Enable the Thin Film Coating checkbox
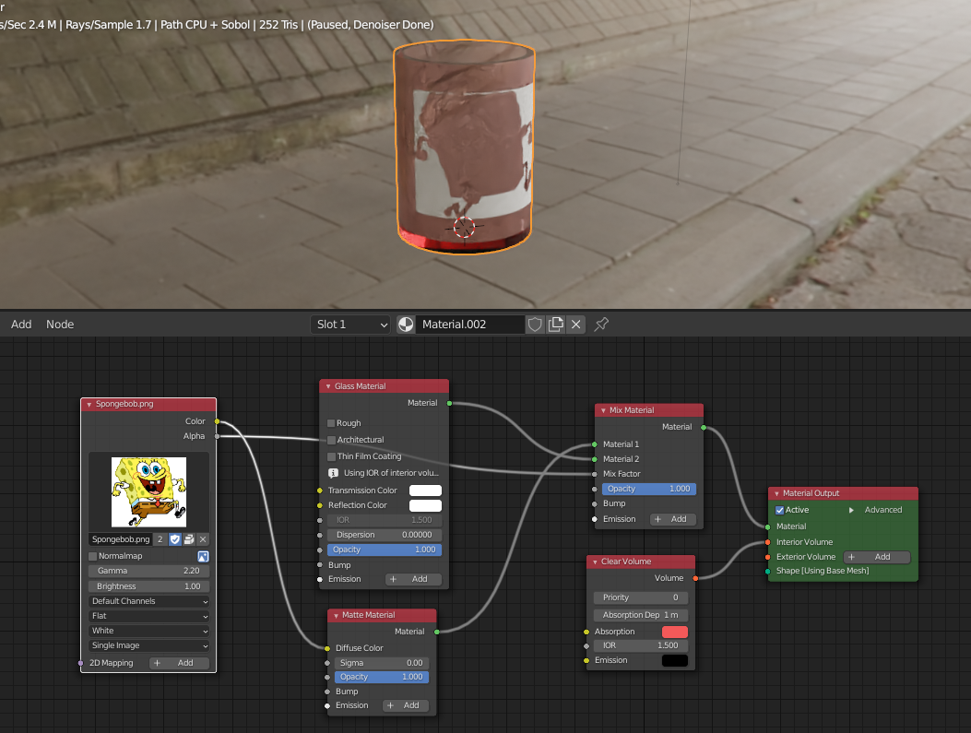The image size is (971, 733). point(332,456)
